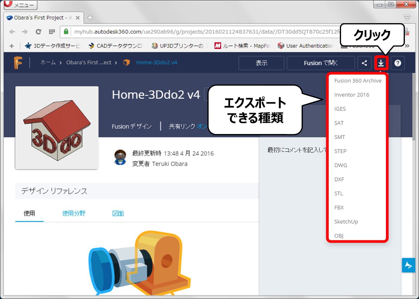Image resolution: width=419 pixels, height=299 pixels.
Task: Click the デザイン リファレンス section header
Action: click(x=137, y=191)
